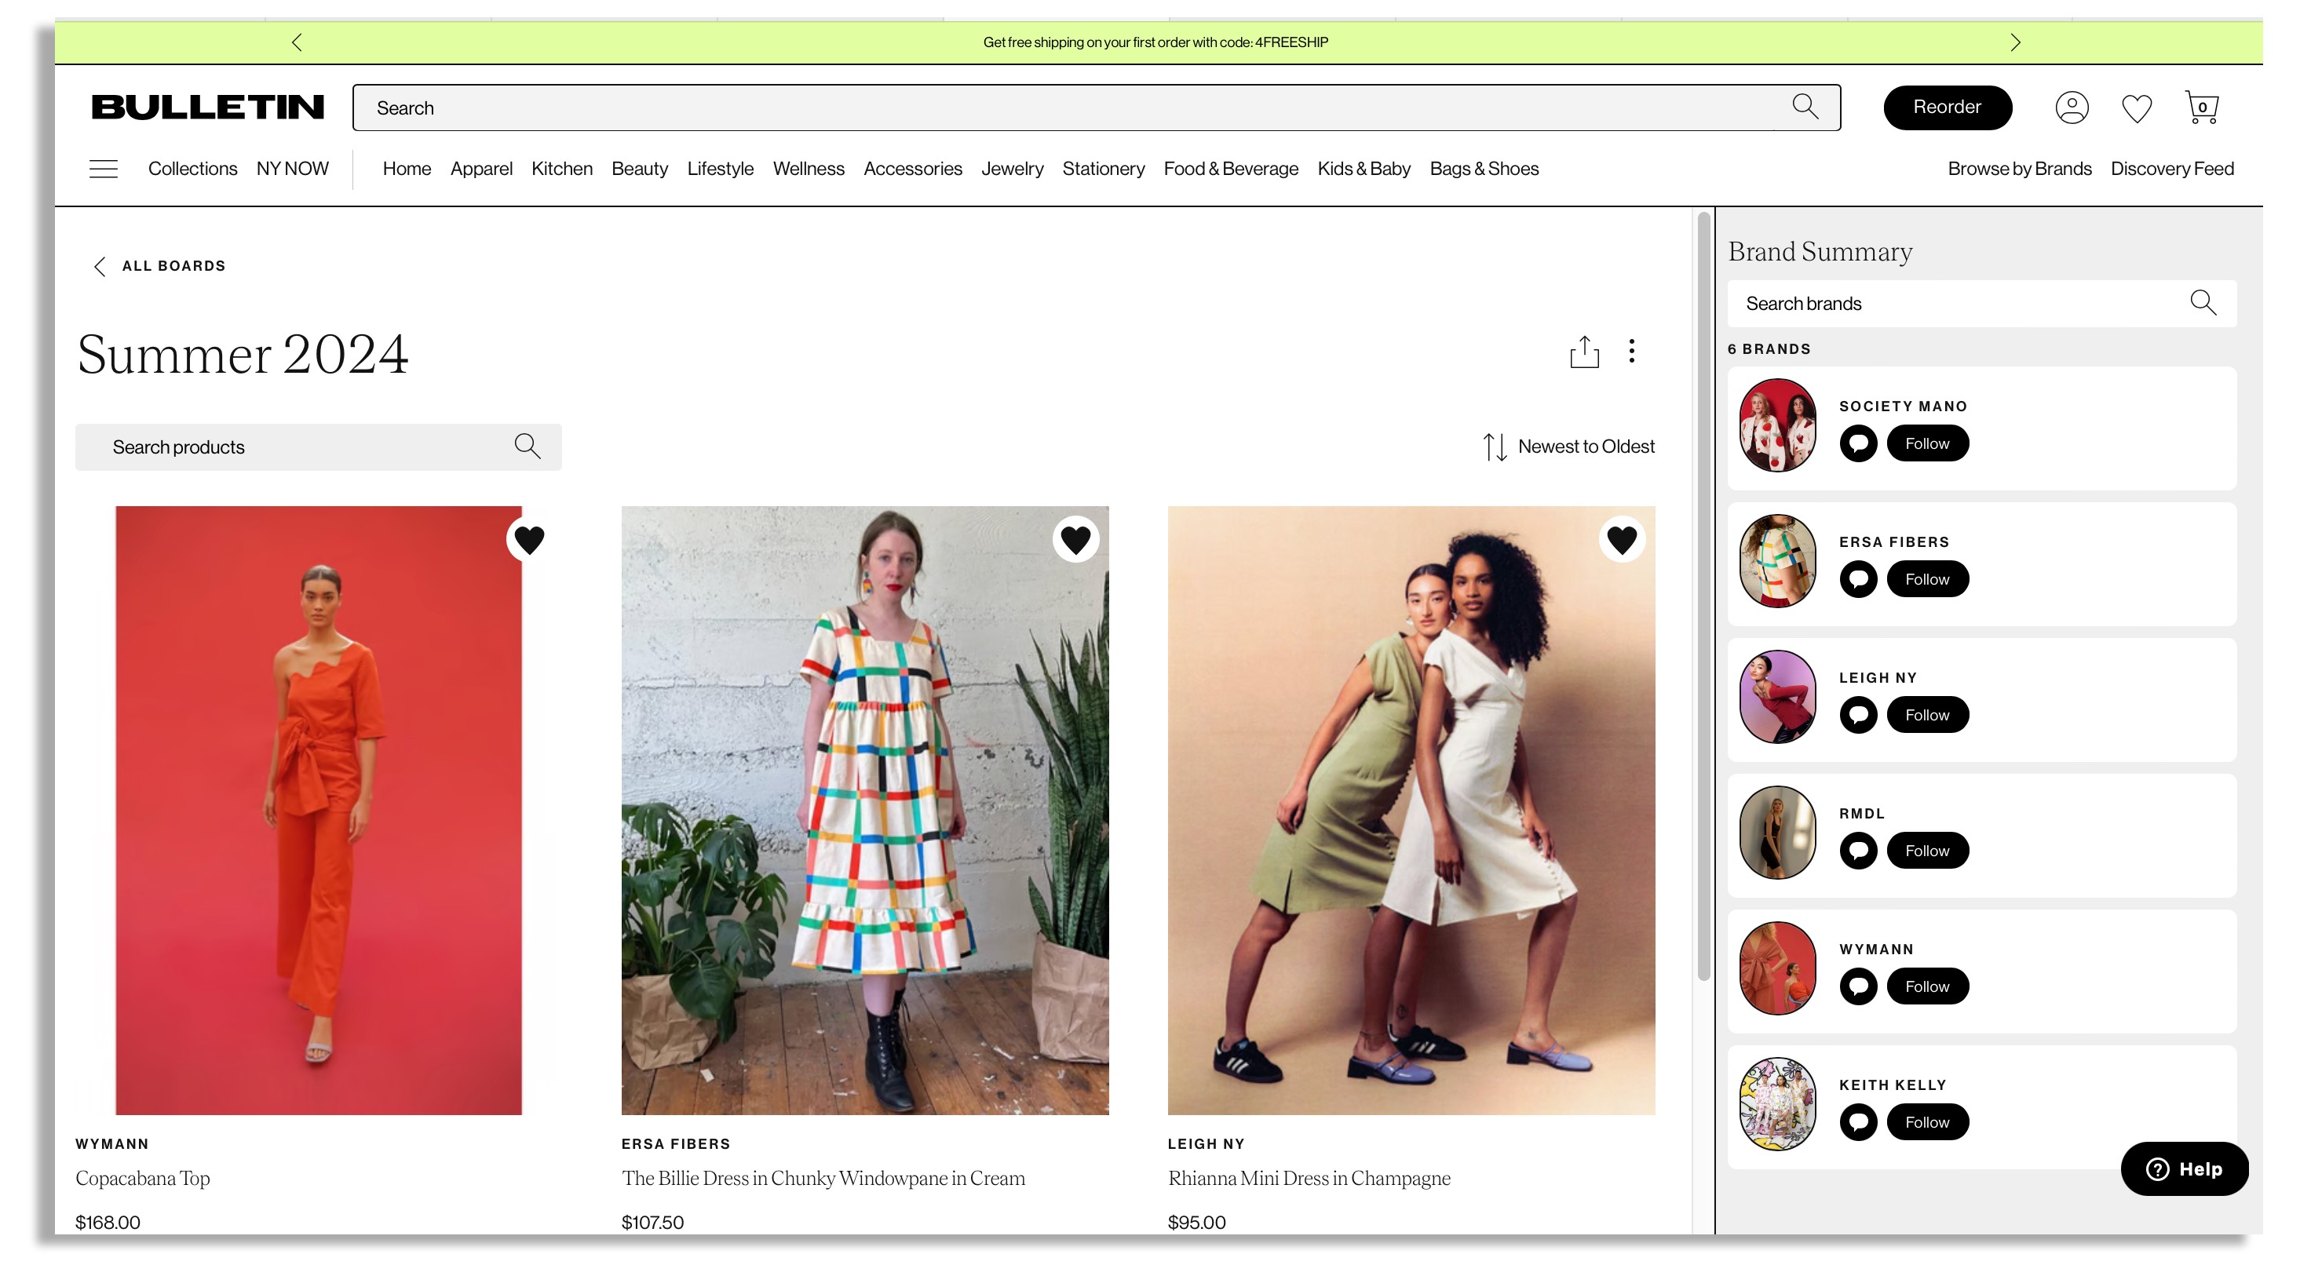Click the search brands magnifier icon
2300x1265 pixels.
[x=2203, y=303]
